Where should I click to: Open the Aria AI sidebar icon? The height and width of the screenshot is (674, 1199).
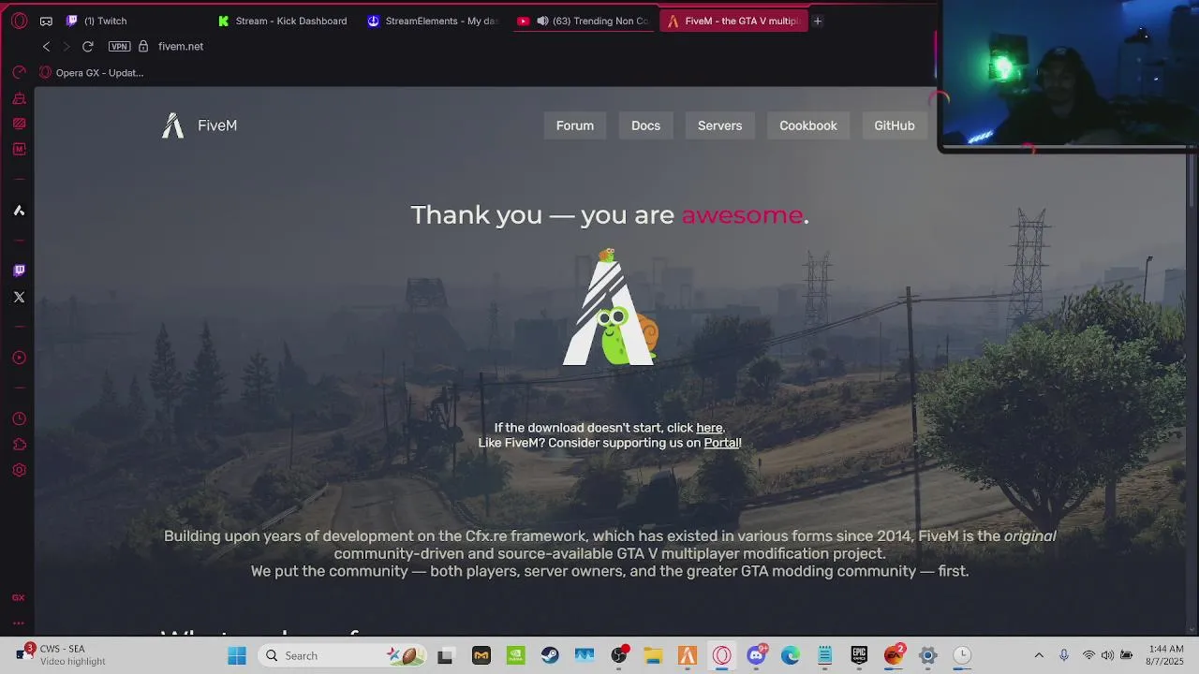19,211
